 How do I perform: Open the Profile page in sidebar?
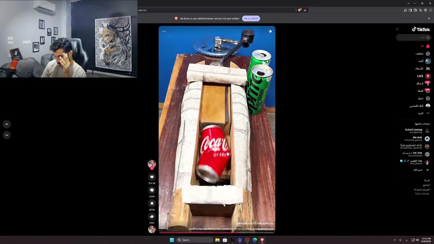coord(420,106)
